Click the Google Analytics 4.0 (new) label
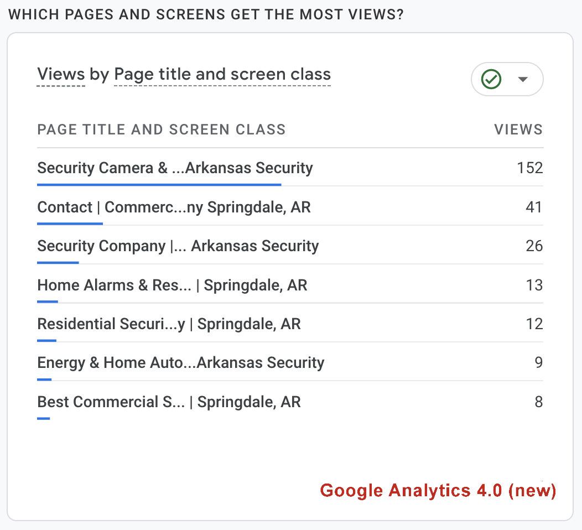The height and width of the screenshot is (530, 582). pos(438,491)
